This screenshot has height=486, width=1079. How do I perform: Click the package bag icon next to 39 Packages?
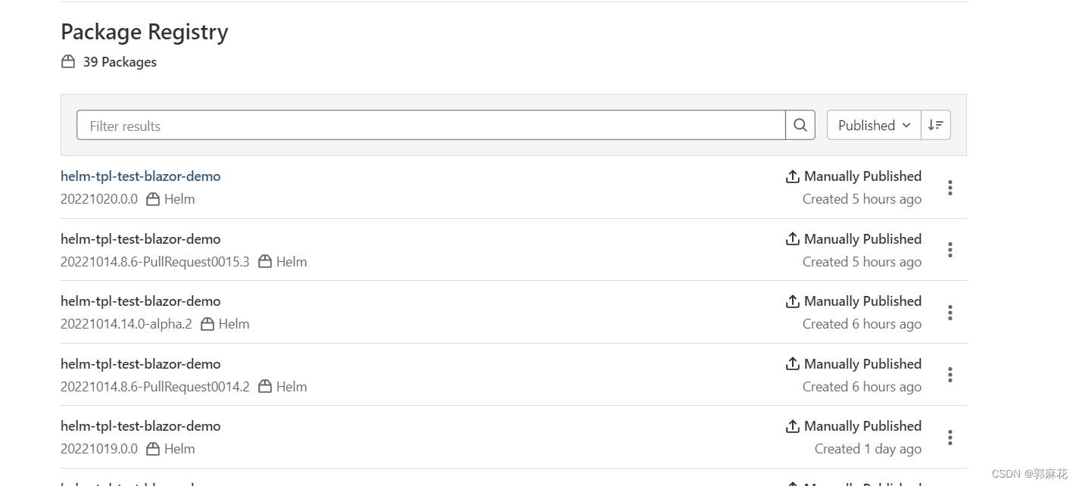tap(68, 61)
